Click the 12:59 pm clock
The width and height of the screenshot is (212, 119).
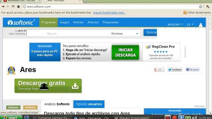pyautogui.click(x=205, y=118)
